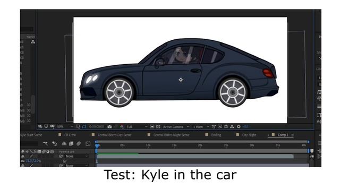Open the 50% magnification dropdown

[65, 127]
